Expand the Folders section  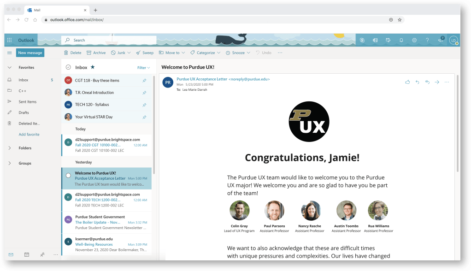click(x=10, y=148)
